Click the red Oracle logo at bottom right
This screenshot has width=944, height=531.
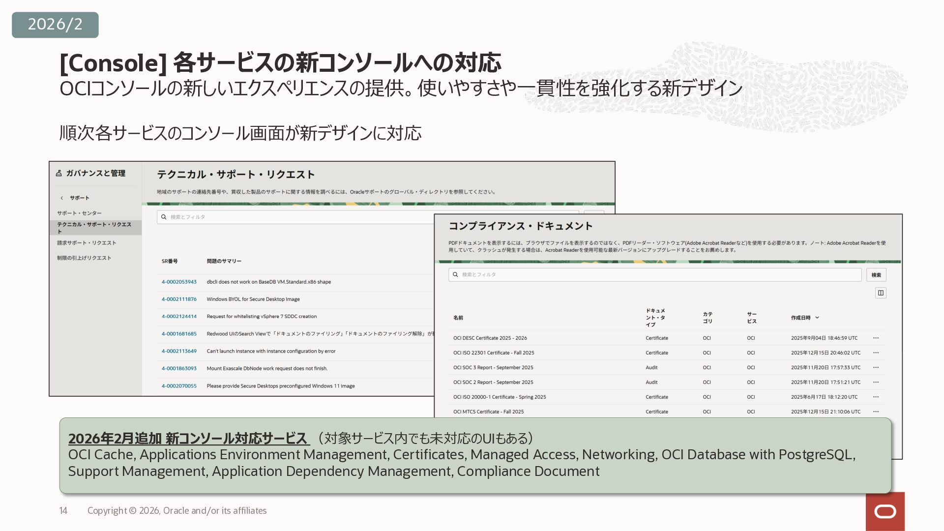pos(885,511)
